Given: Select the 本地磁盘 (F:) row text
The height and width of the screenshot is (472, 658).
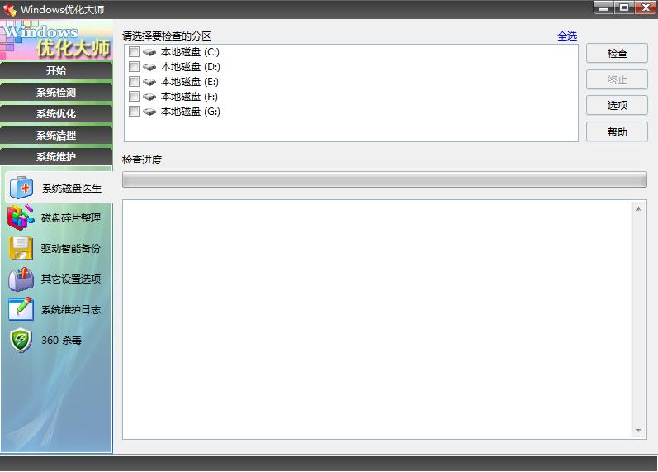Looking at the screenshot, I should point(189,97).
